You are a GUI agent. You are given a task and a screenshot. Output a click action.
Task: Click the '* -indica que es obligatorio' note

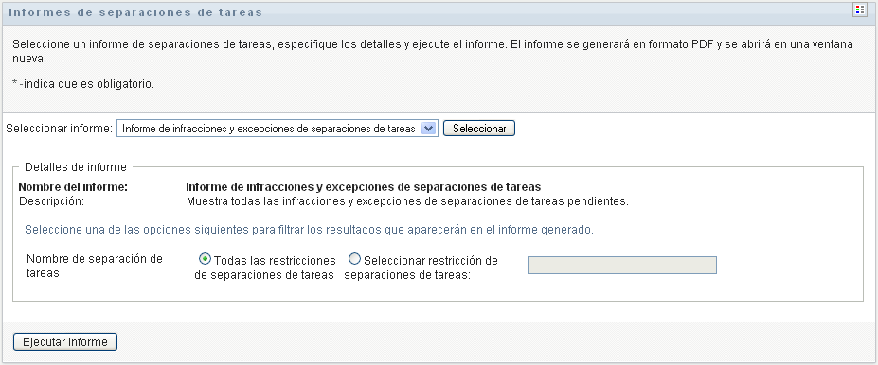coord(82,84)
